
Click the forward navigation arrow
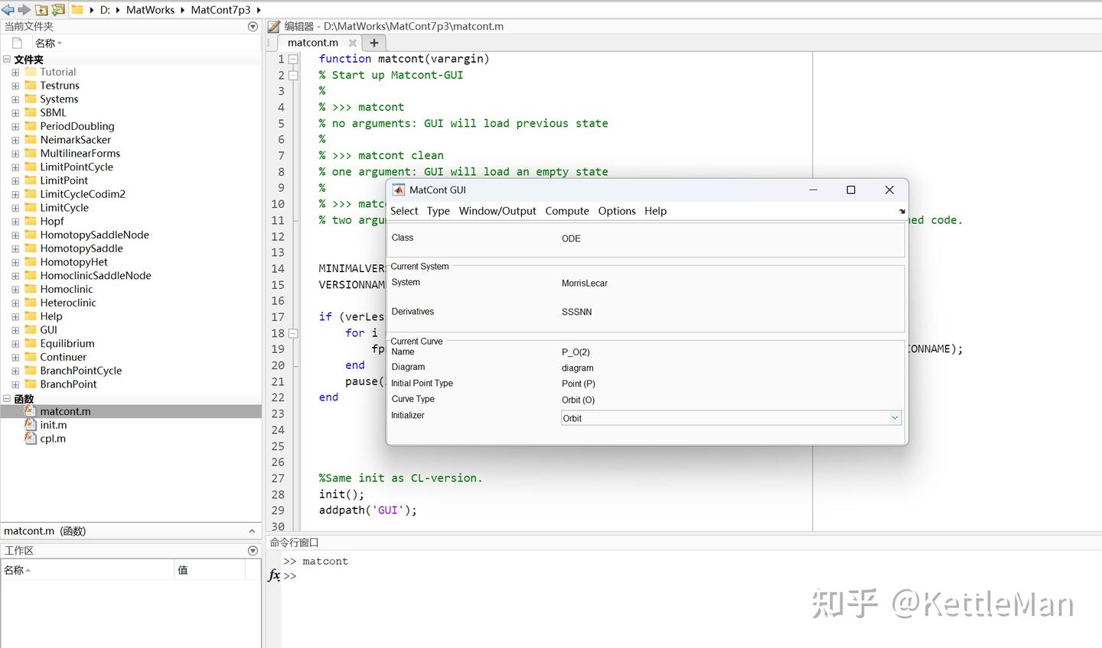[x=24, y=10]
